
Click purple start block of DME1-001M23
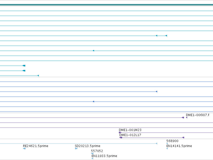click(120, 133)
